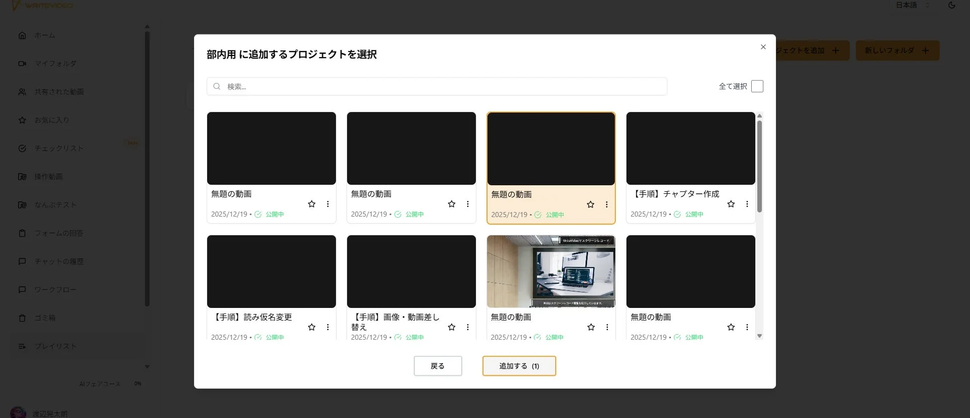Click the sidebar scroll down arrow
The width and height of the screenshot is (970, 418).
[x=147, y=367]
